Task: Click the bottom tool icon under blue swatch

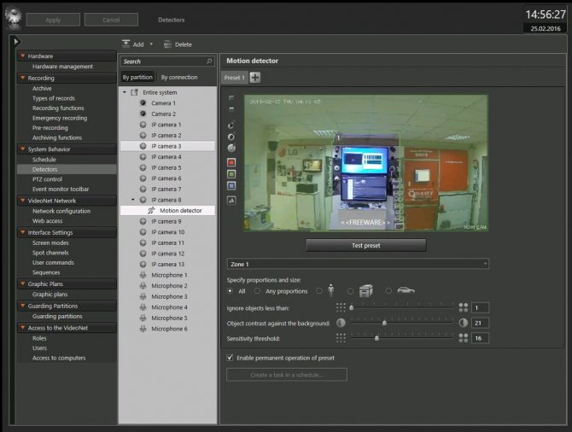Action: (x=231, y=201)
